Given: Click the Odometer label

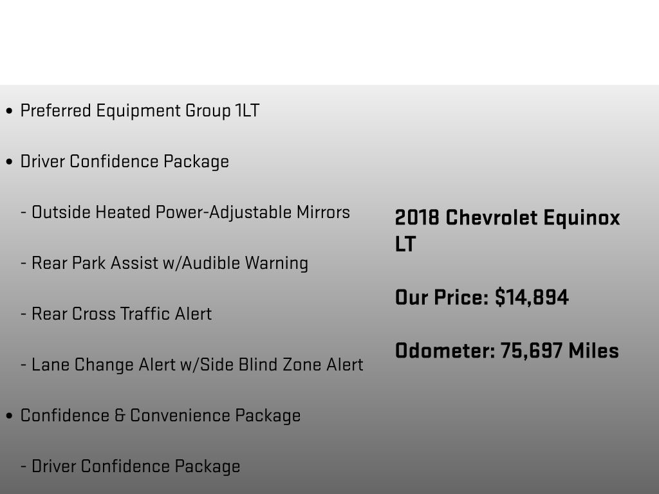Looking at the screenshot, I should click(445, 351).
